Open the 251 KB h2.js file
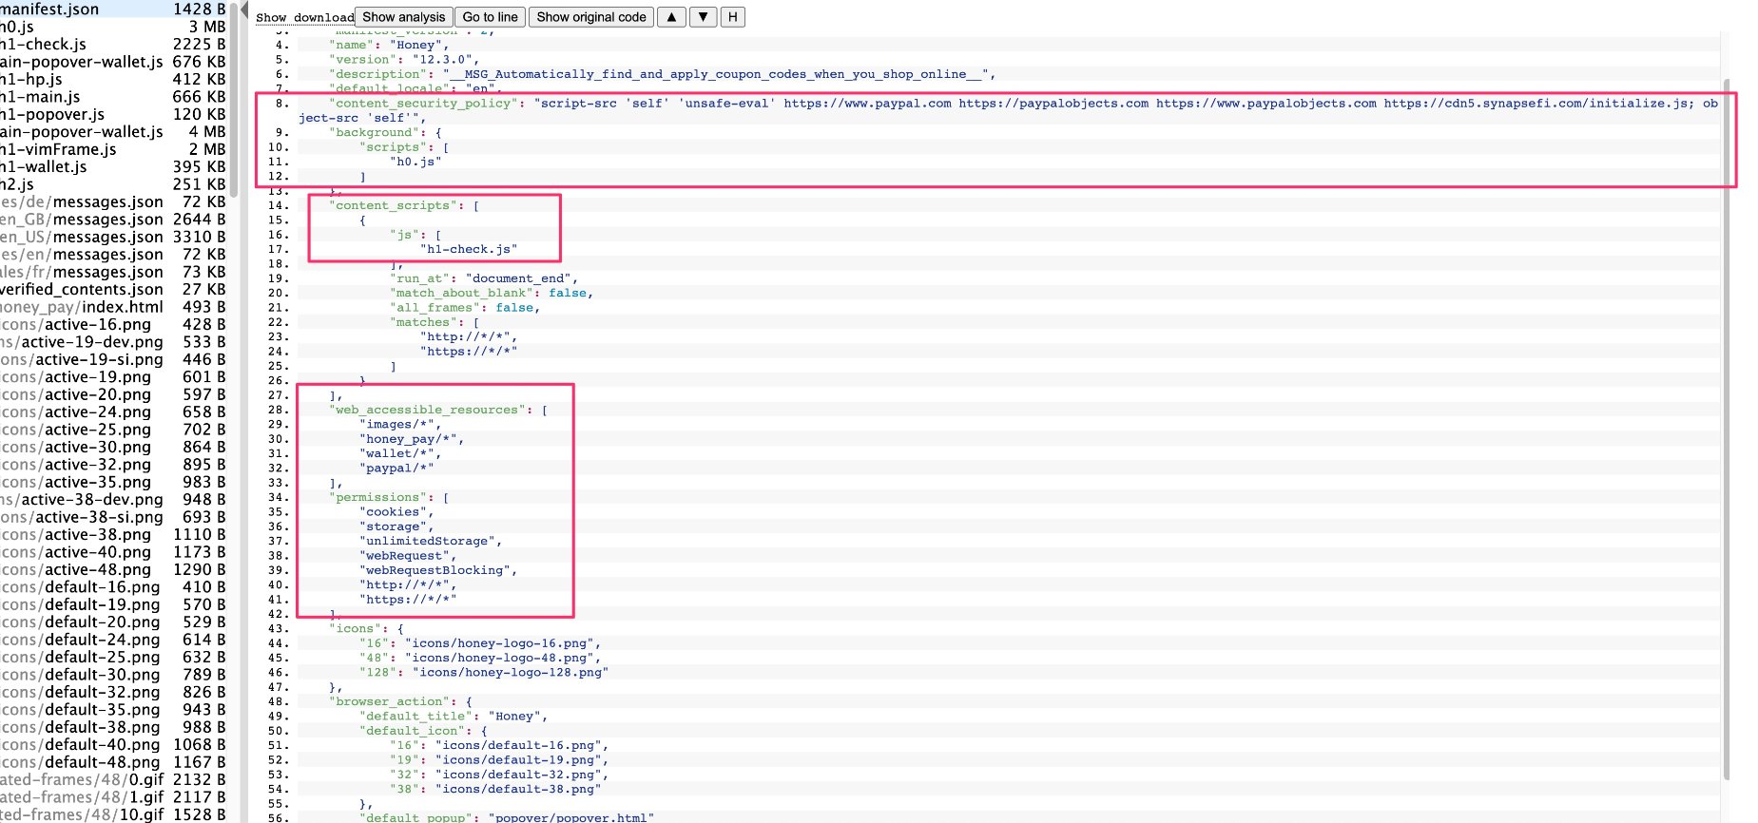This screenshot has height=823, width=1758. 113,184
